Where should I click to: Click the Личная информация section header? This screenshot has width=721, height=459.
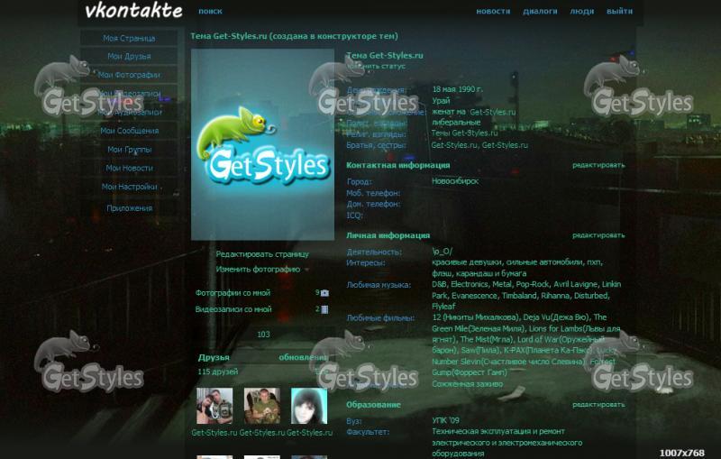(x=388, y=235)
